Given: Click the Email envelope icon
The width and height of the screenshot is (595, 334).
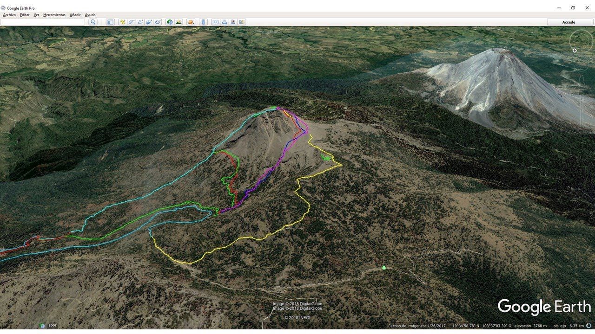Looking at the screenshot, I should 215,22.
